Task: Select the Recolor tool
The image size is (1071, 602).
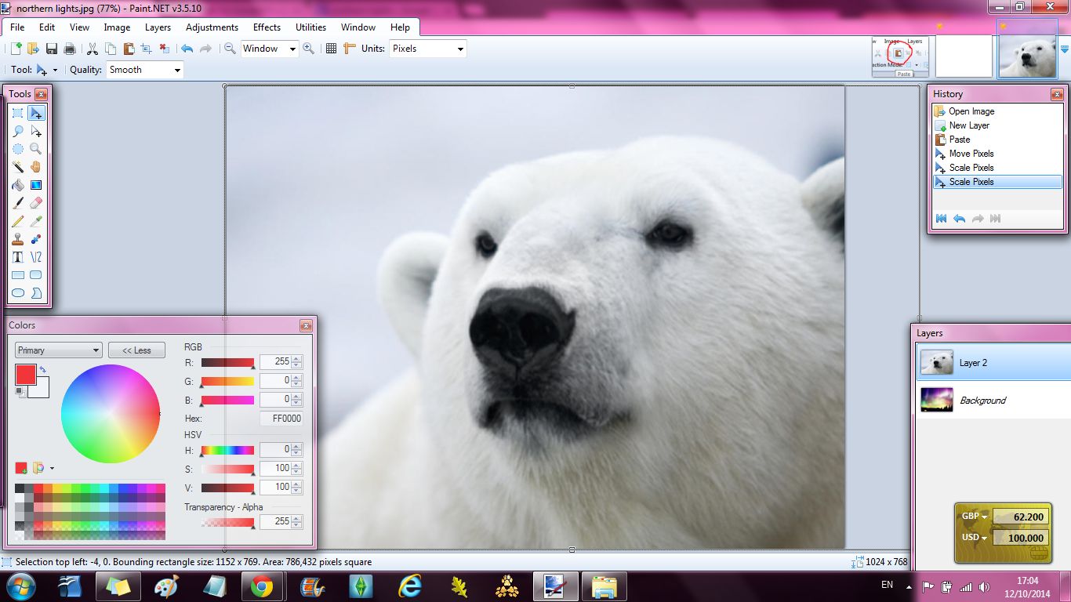Action: (x=36, y=239)
